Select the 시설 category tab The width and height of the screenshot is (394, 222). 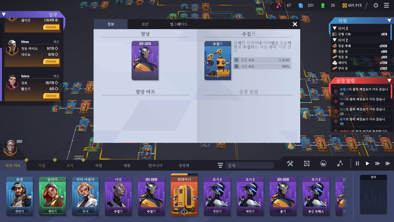(x=42, y=165)
